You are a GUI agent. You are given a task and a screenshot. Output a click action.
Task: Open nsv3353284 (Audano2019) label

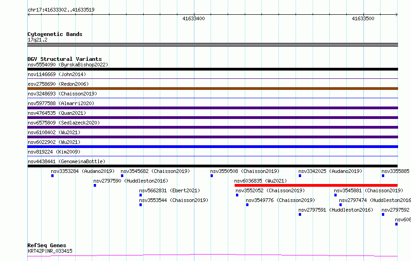(83, 171)
